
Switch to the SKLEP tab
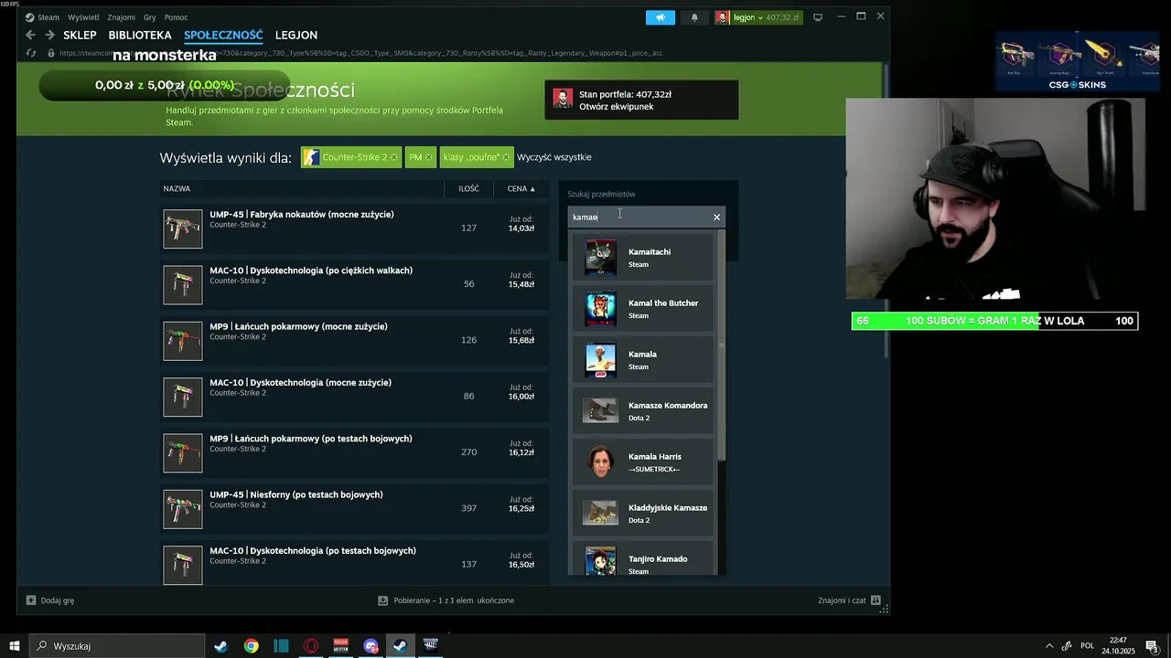click(80, 35)
